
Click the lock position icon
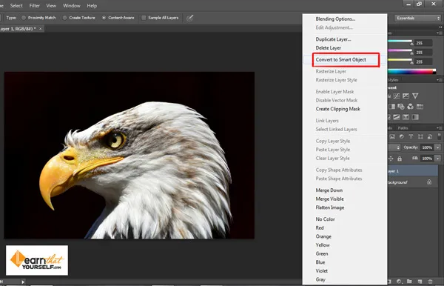391,159
